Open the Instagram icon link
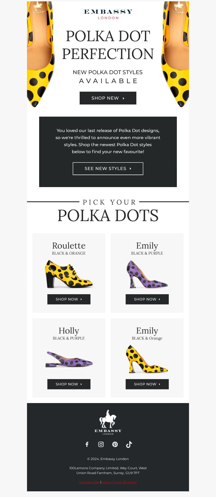 (101, 444)
